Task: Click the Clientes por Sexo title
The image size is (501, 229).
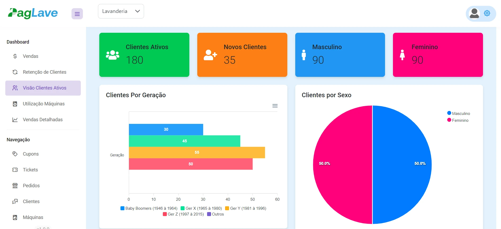Action: click(326, 95)
